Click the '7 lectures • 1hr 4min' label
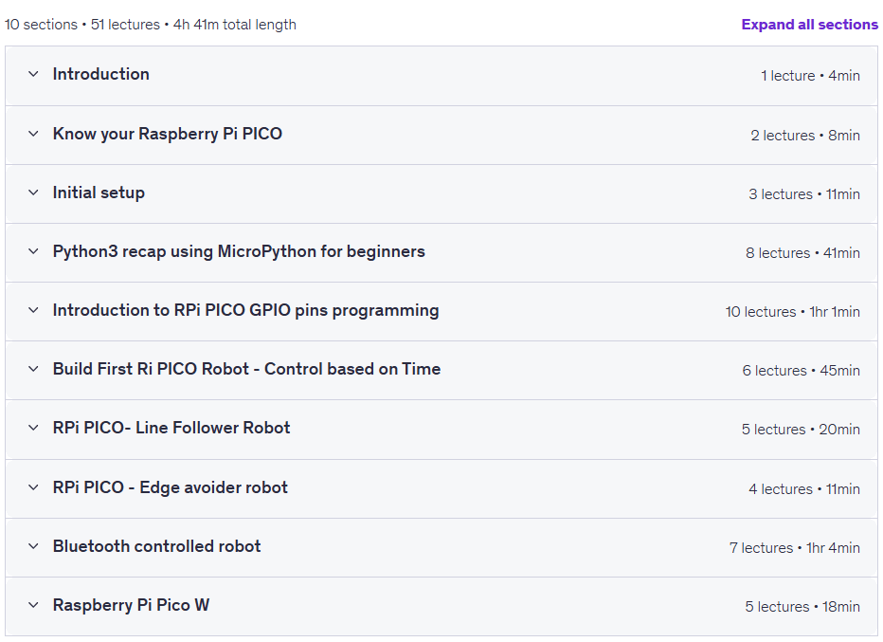This screenshot has height=642, width=883. click(x=795, y=548)
